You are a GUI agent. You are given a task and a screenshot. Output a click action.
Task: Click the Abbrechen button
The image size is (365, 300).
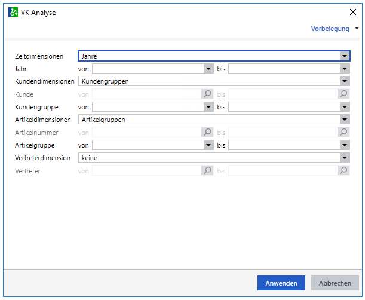pyautogui.click(x=335, y=283)
